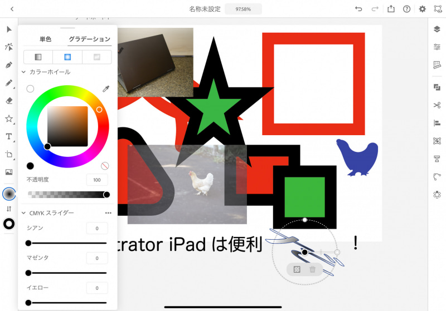The height and width of the screenshot is (311, 446).
Task: Switch to the グラデーション tab
Action: pos(90,39)
